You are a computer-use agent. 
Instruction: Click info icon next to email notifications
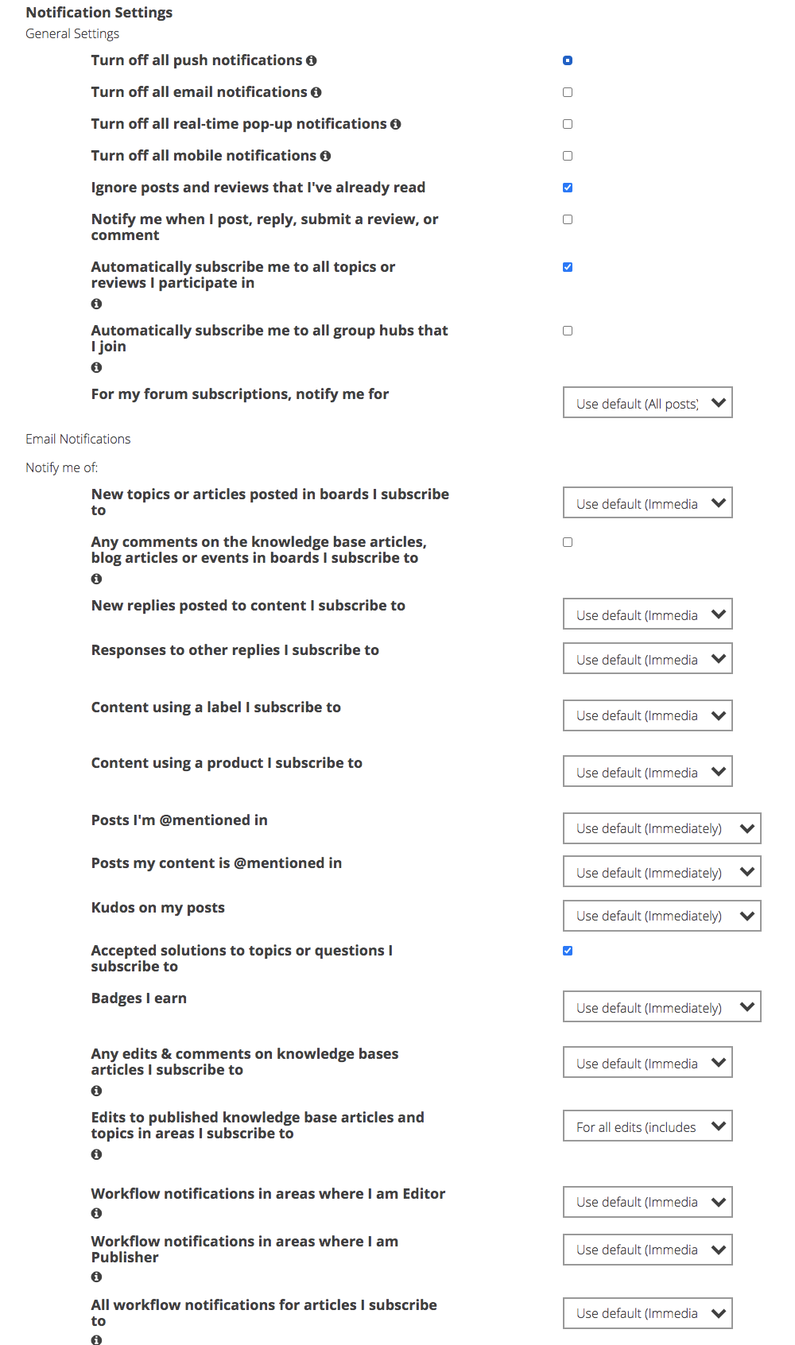coord(316,92)
